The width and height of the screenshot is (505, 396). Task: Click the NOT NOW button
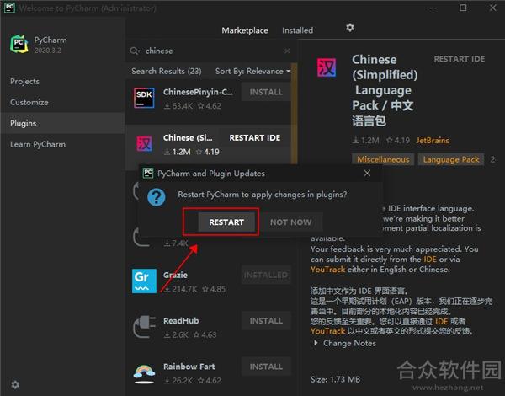point(291,222)
